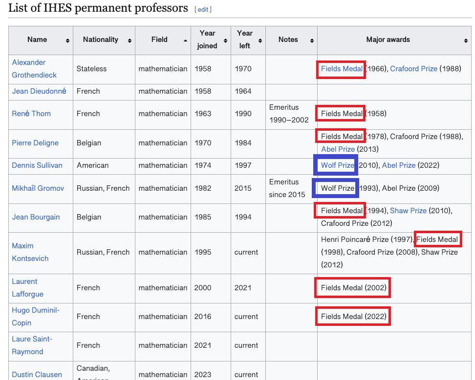
Task: Open Pierre Deligne's article
Action: click(x=35, y=143)
